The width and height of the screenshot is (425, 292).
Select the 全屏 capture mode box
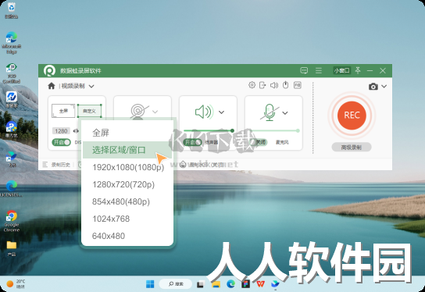pos(63,111)
